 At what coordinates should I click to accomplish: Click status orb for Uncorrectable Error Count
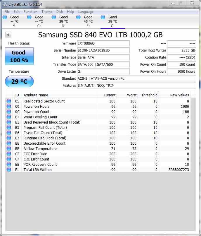[x=9, y=143]
